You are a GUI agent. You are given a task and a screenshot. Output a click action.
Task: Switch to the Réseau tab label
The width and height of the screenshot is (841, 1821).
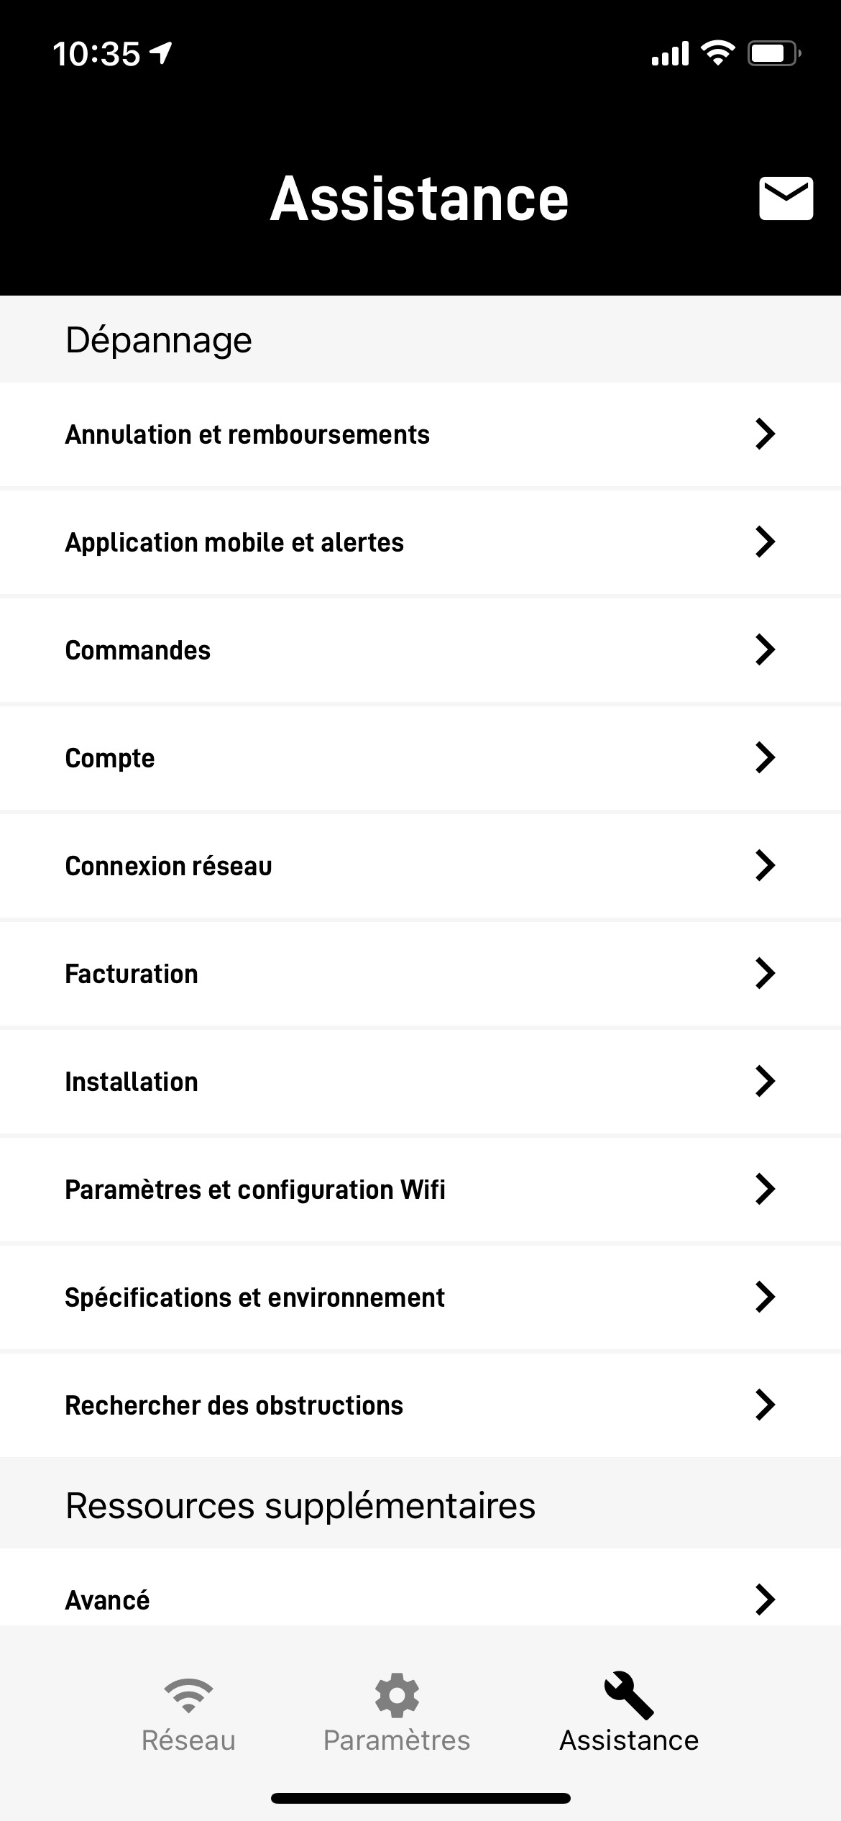point(188,1740)
